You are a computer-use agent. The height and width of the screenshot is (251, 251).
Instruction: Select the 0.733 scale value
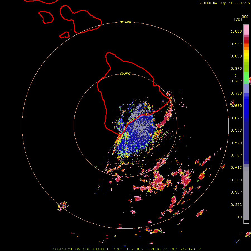[x=236, y=93]
